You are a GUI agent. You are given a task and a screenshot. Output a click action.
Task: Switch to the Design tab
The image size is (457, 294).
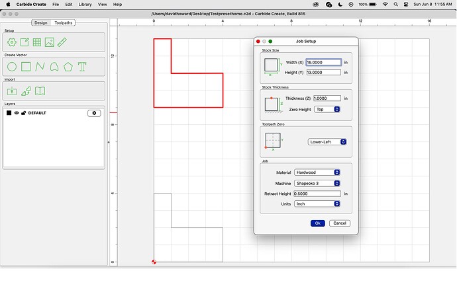(41, 22)
